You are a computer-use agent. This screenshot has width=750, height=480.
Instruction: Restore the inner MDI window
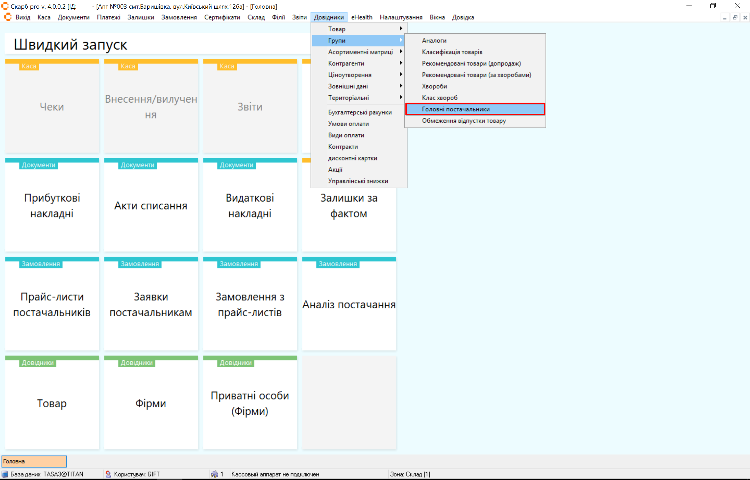(735, 17)
